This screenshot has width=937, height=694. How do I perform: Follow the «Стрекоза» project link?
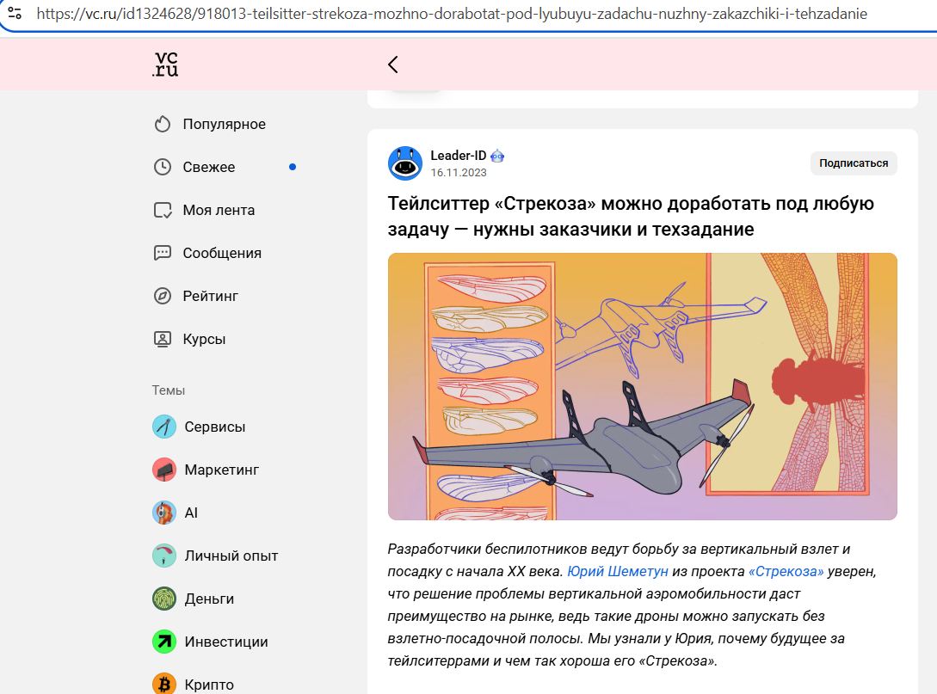pyautogui.click(x=786, y=572)
